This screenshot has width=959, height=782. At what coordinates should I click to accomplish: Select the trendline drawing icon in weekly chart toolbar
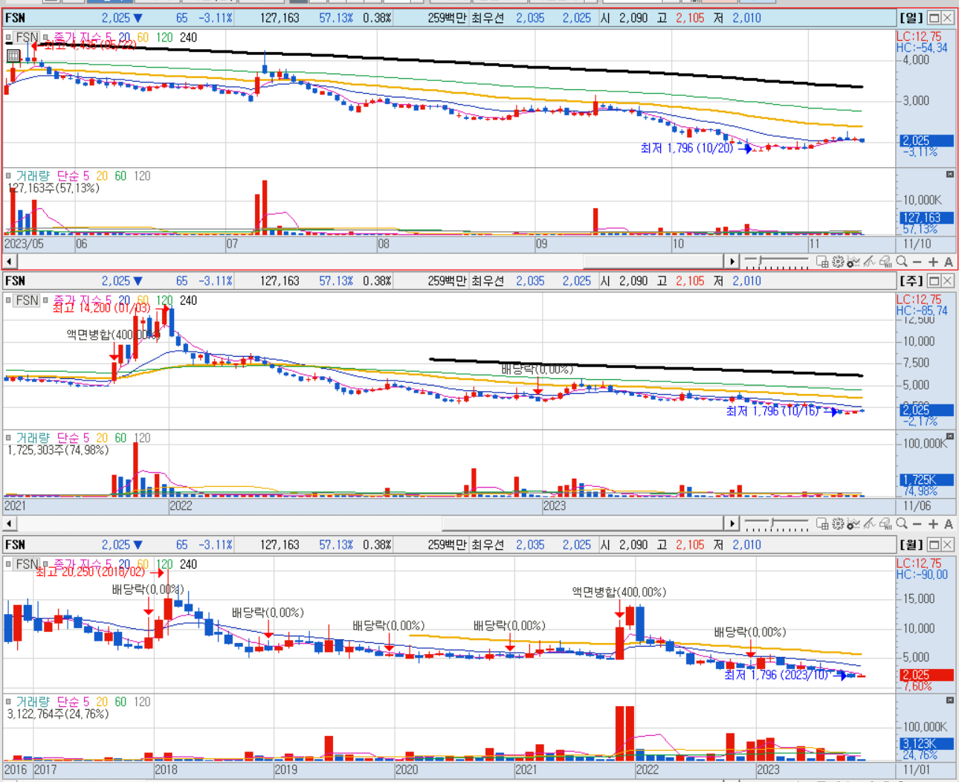(870, 524)
